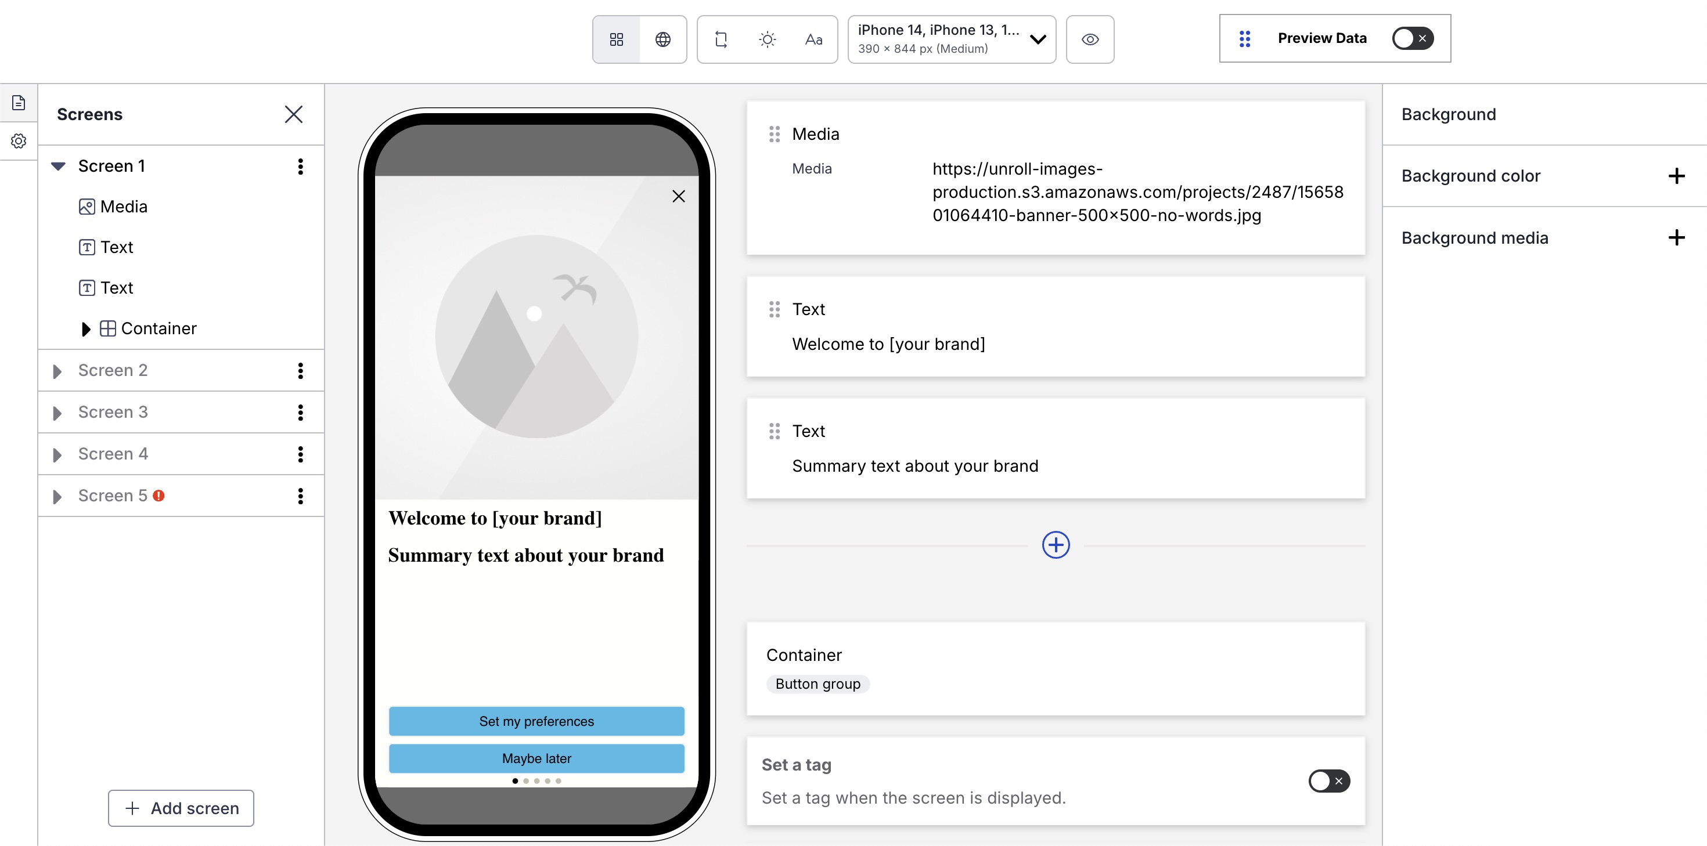Click the blue plus add-element button
Image resolution: width=1707 pixels, height=846 pixels.
pyautogui.click(x=1056, y=545)
